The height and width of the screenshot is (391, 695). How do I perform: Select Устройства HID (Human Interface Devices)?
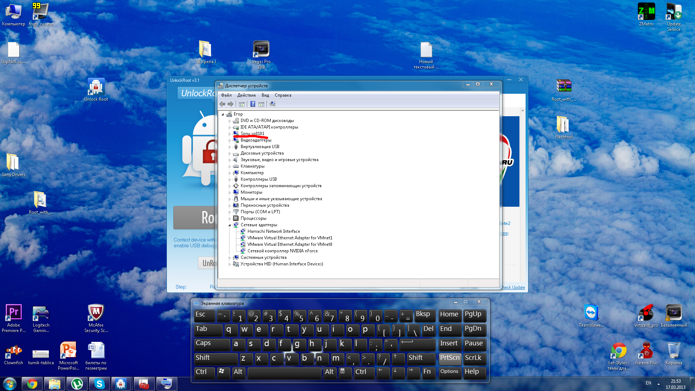click(282, 264)
